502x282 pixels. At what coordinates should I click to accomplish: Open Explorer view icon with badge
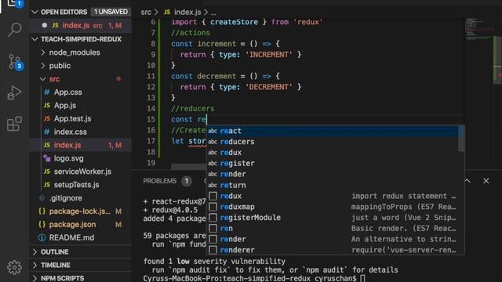pyautogui.click(x=14, y=4)
